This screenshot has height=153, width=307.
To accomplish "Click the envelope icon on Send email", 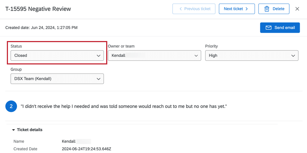I will [x=268, y=28].
